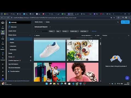Collapse the Media Library section chevron
Viewport: 131px width, 98px height.
point(30,35)
